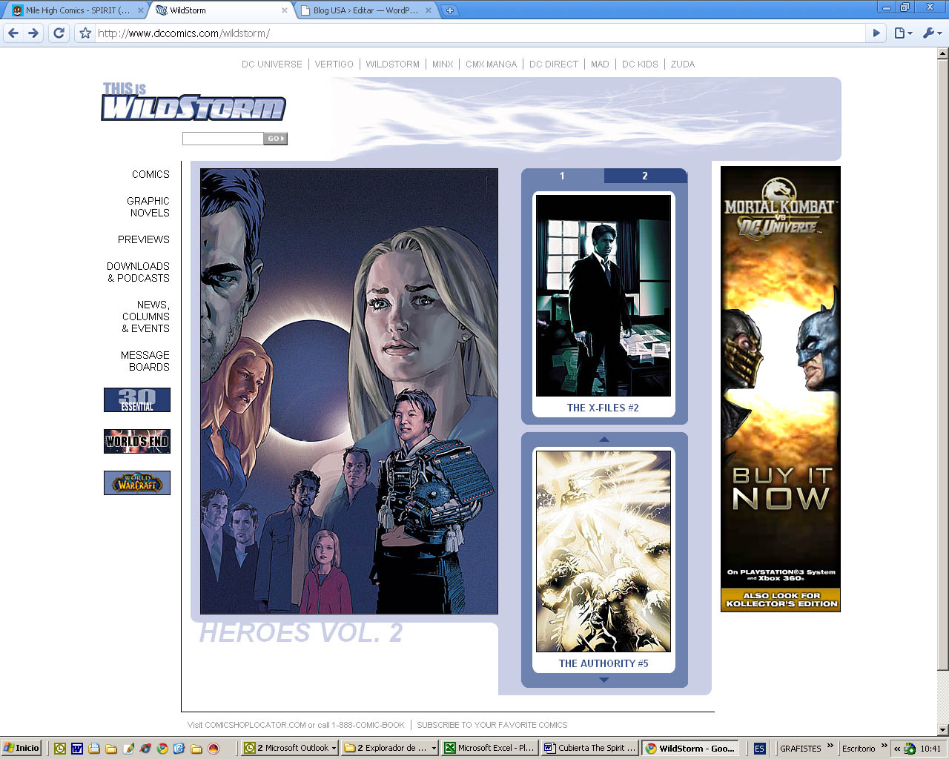Click the GO search button
The height and width of the screenshot is (759, 949).
coord(276,139)
